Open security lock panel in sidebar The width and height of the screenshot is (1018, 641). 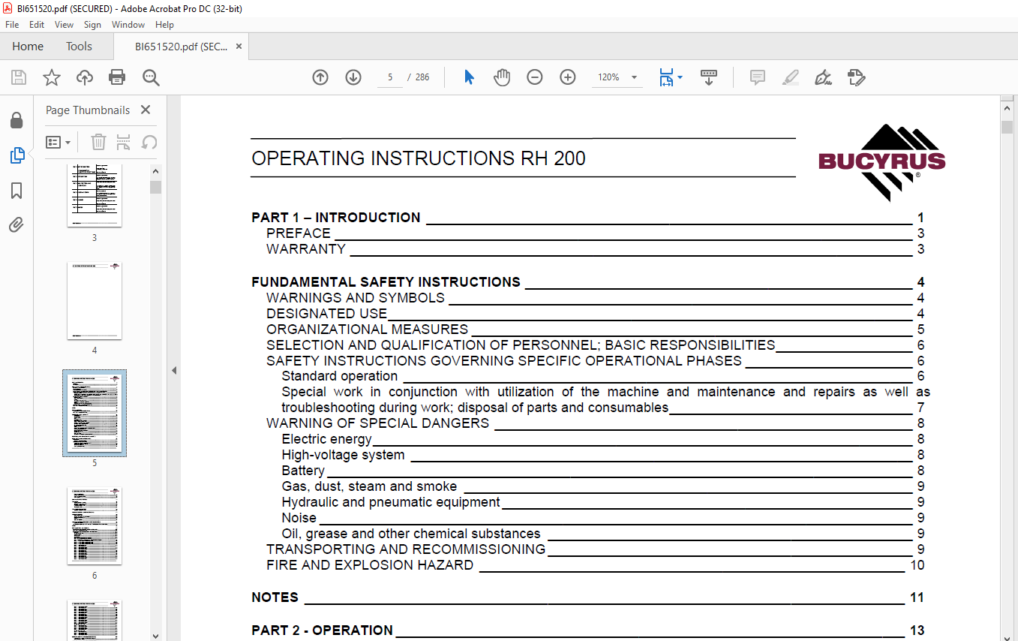tap(17, 120)
